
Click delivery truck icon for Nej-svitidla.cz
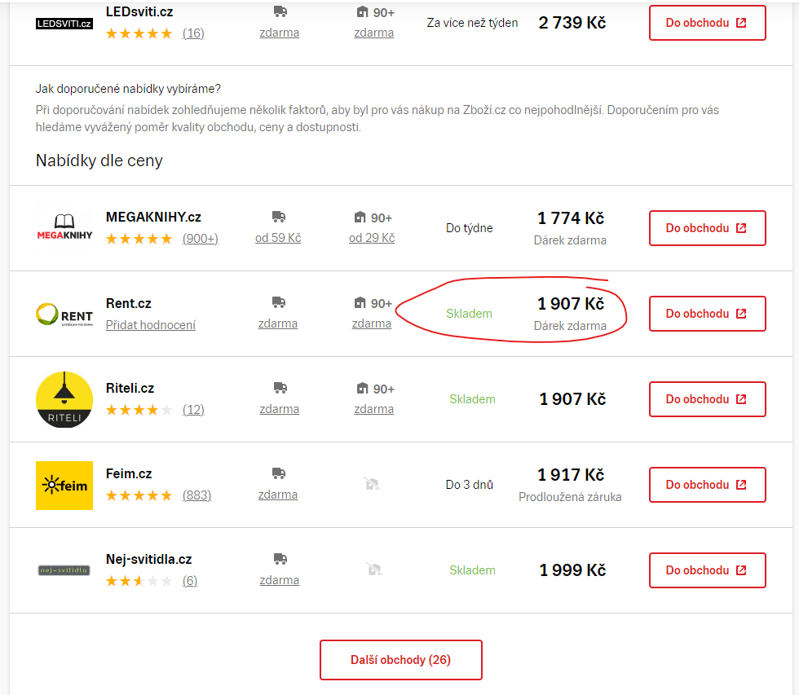280,559
